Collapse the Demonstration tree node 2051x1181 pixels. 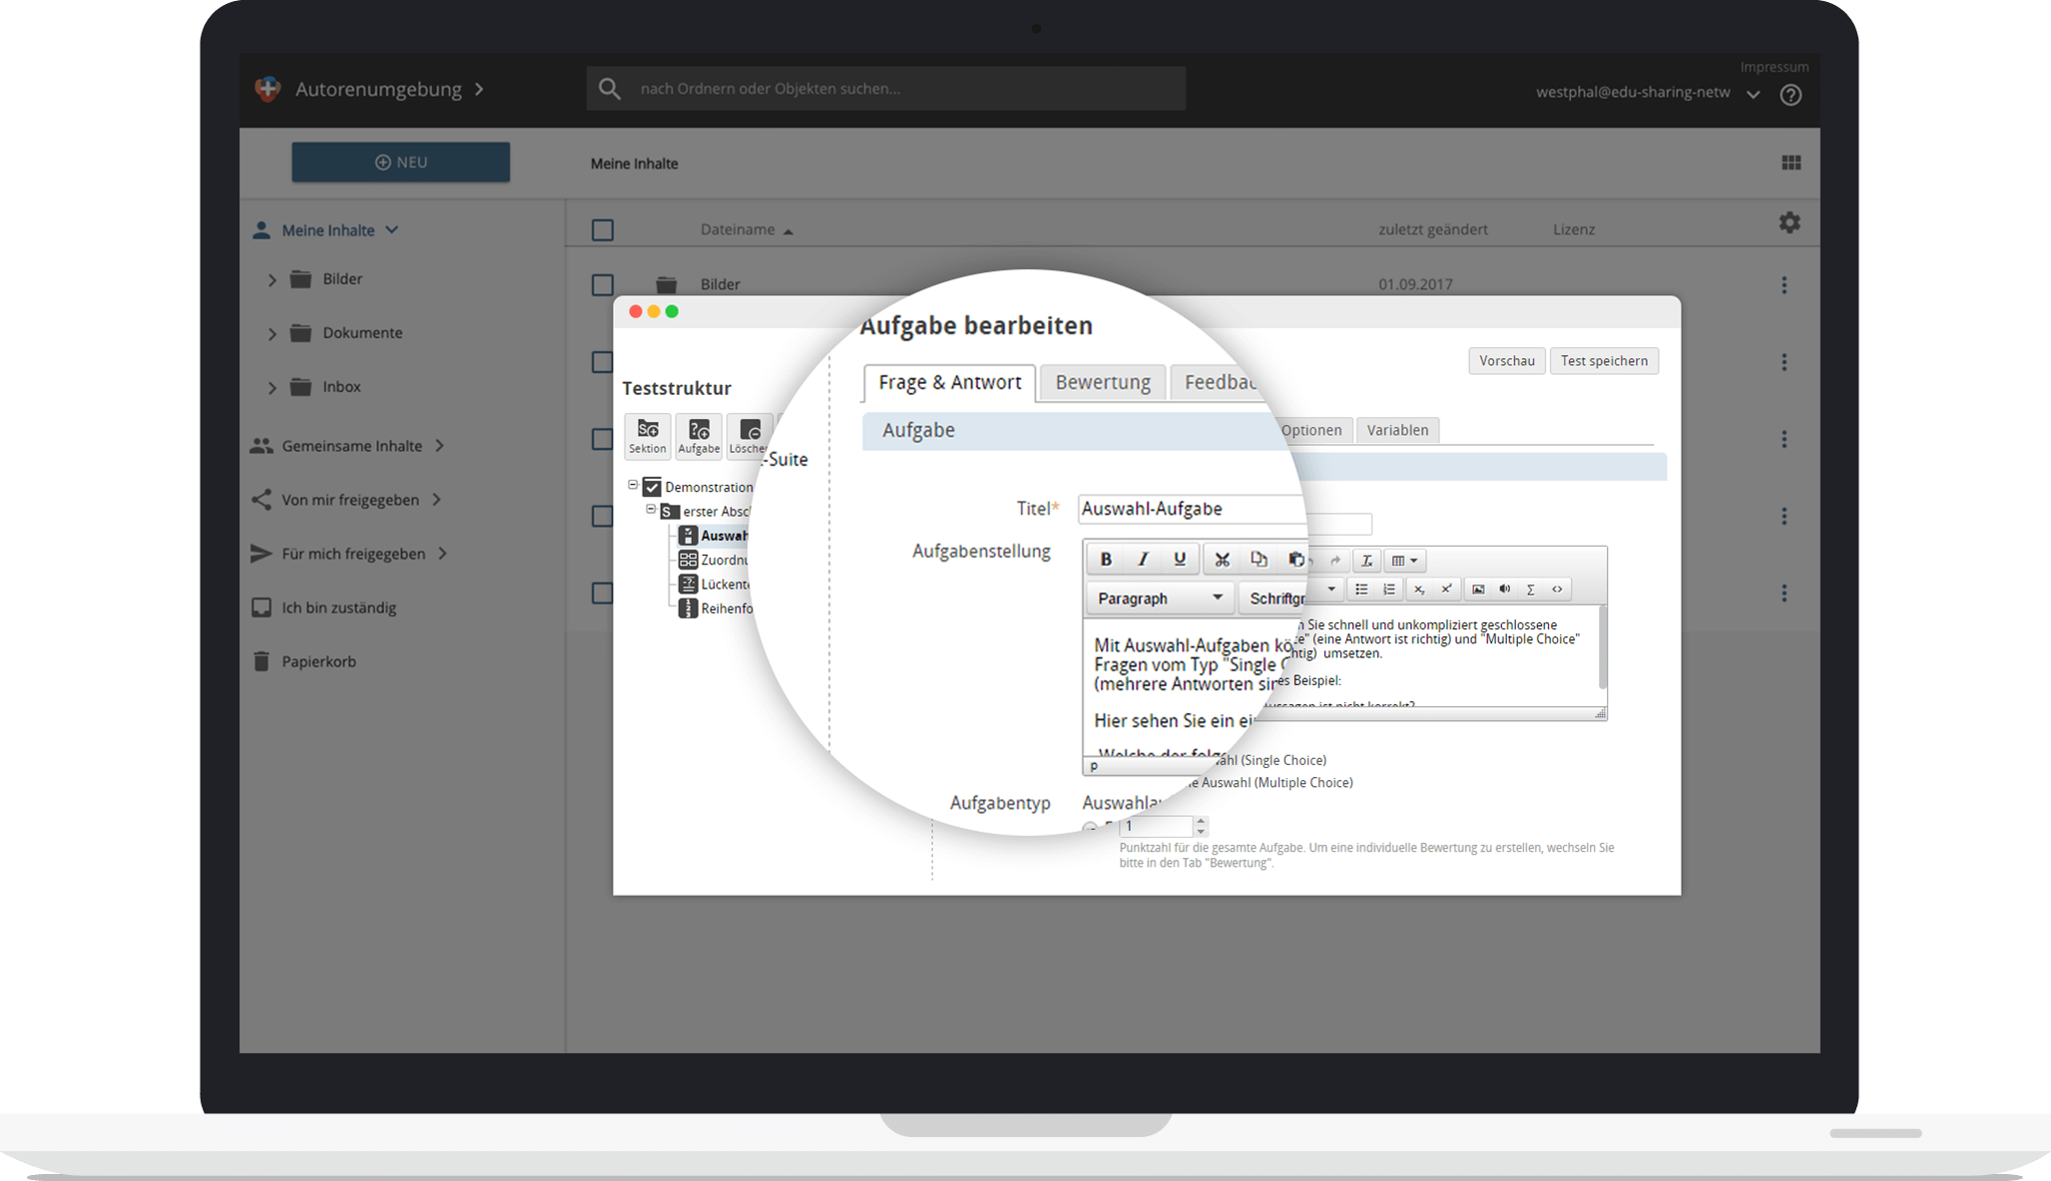[x=633, y=485]
